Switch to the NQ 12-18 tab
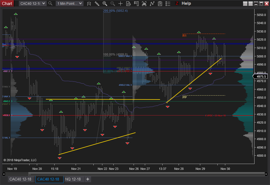270x185 pixels. [x=73, y=179]
